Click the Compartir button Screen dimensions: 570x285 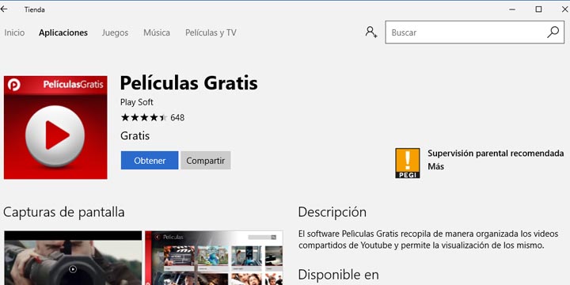[206, 160]
